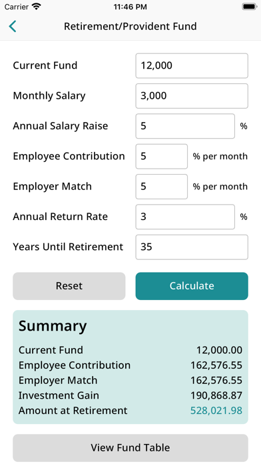
Task: Tap the battery indicator icon
Action: click(x=249, y=7)
